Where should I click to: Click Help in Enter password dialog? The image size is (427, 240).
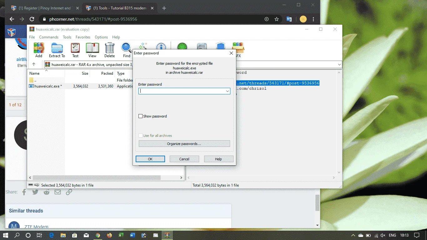coord(219,159)
